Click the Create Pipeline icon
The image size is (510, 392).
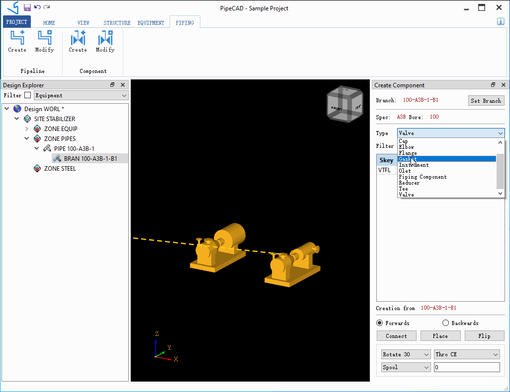click(x=17, y=38)
